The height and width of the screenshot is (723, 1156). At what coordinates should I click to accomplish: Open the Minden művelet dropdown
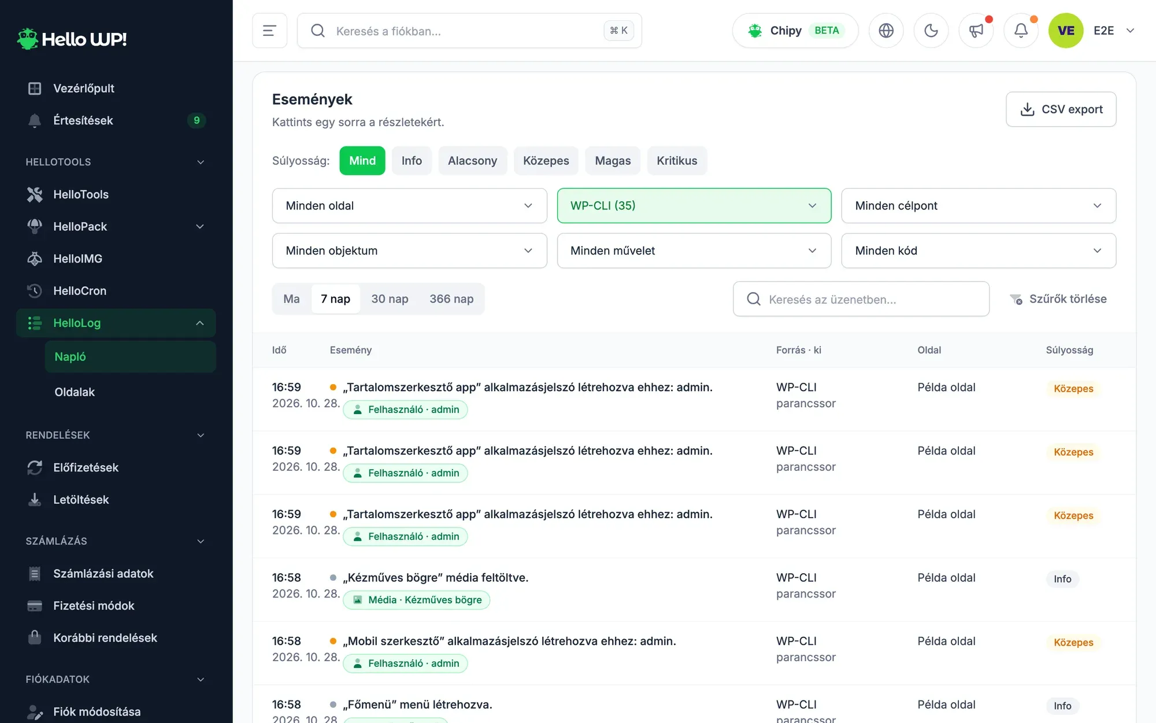pos(694,251)
